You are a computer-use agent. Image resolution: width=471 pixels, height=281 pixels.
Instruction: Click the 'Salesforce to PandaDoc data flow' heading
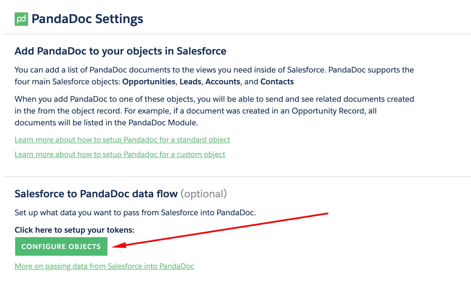coord(96,194)
